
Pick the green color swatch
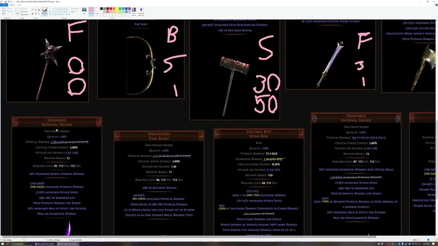(x=120, y=9)
